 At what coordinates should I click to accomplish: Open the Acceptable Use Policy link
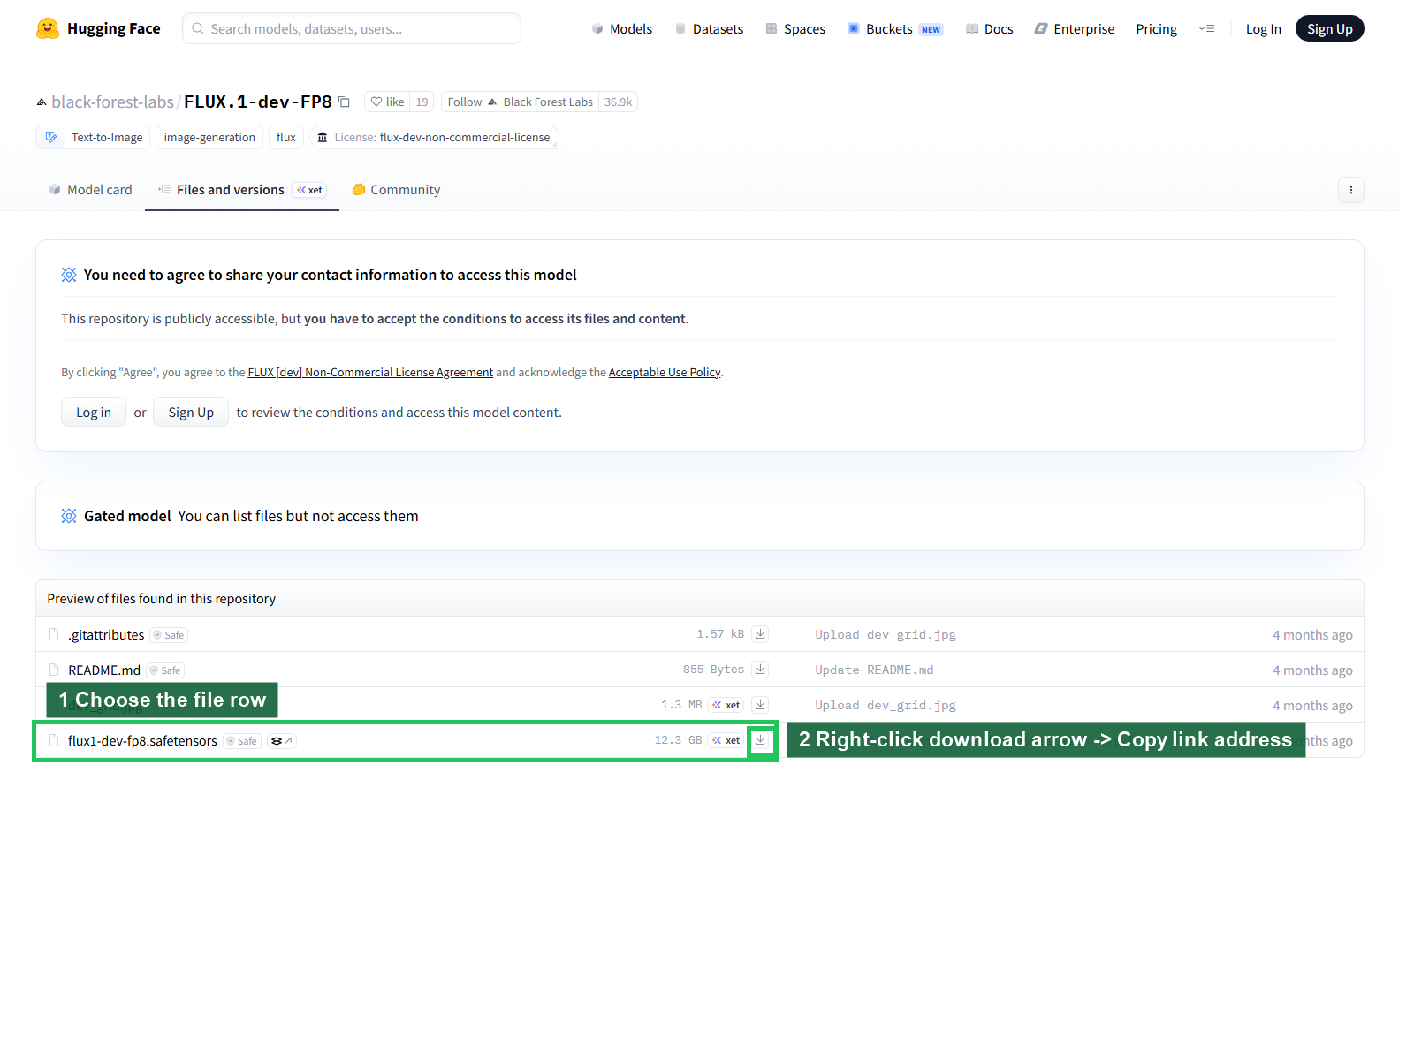665,373
